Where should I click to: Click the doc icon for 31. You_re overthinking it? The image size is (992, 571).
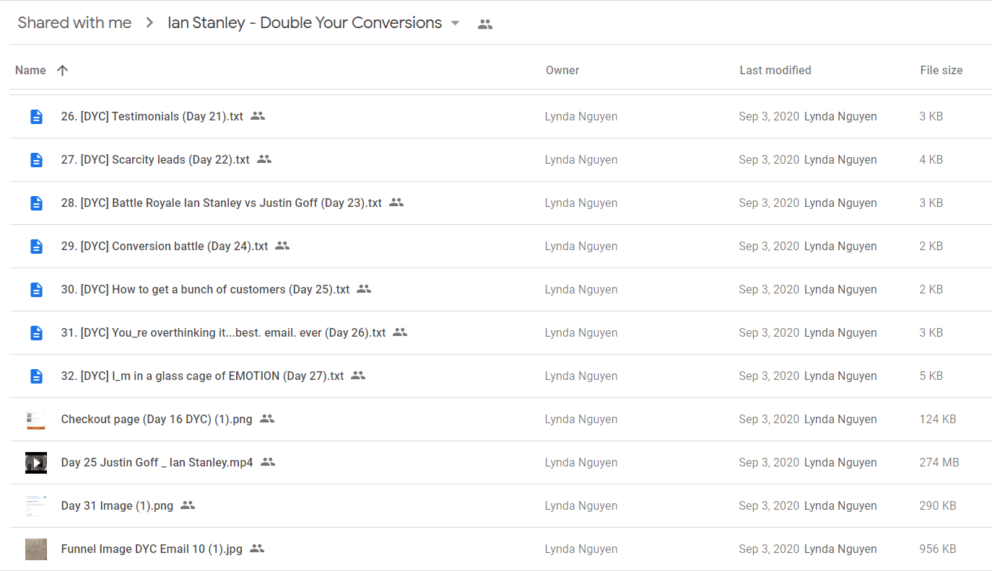36,332
